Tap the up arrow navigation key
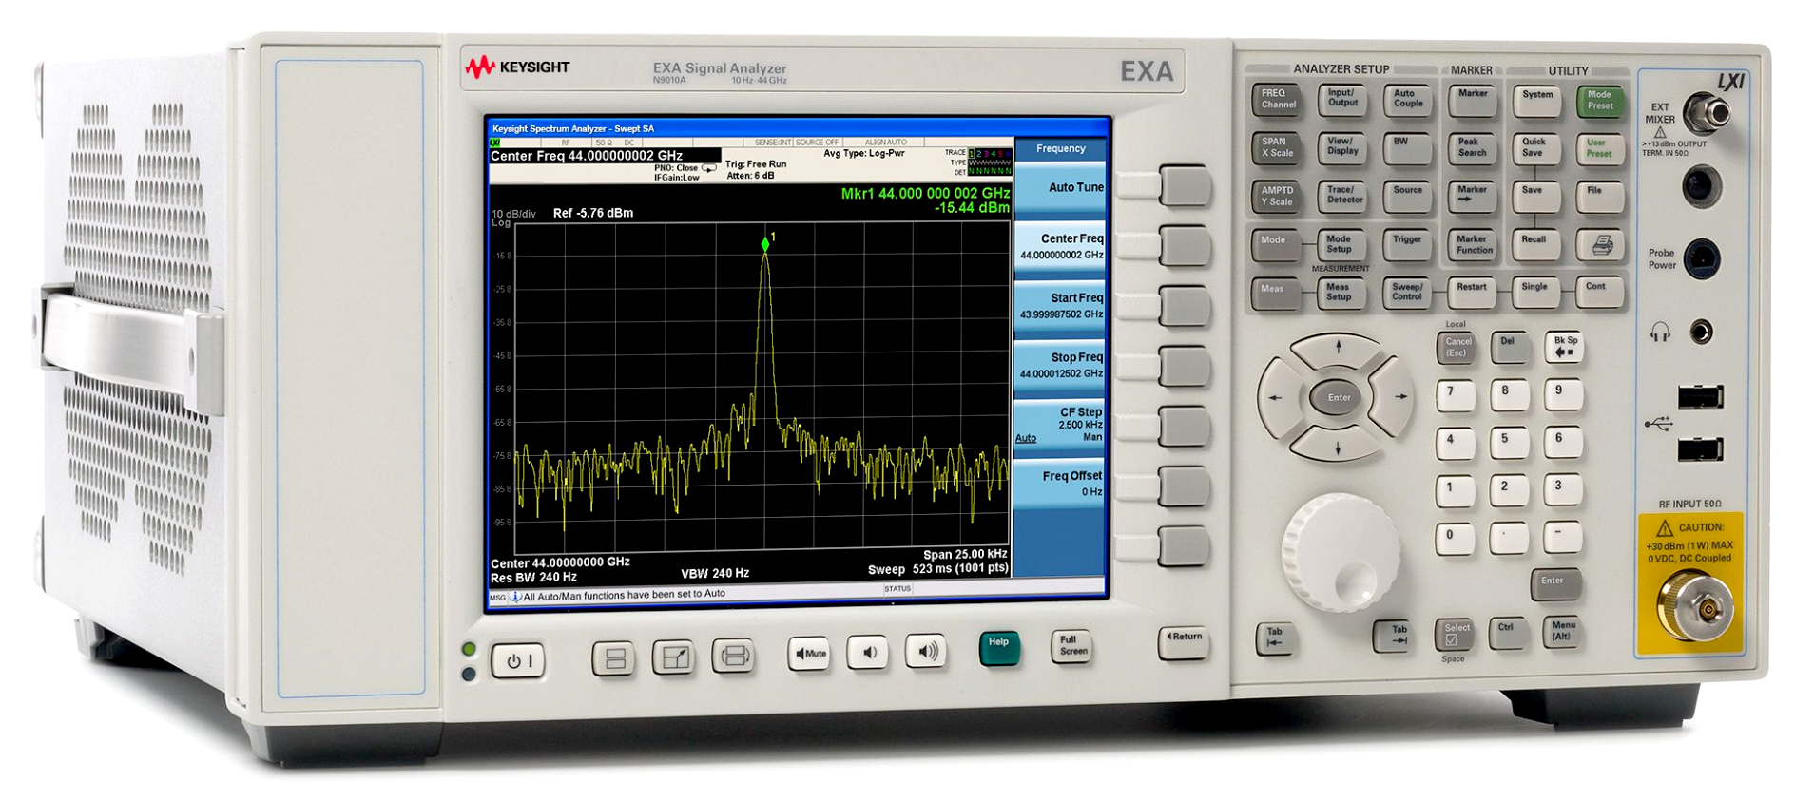 pyautogui.click(x=1338, y=349)
